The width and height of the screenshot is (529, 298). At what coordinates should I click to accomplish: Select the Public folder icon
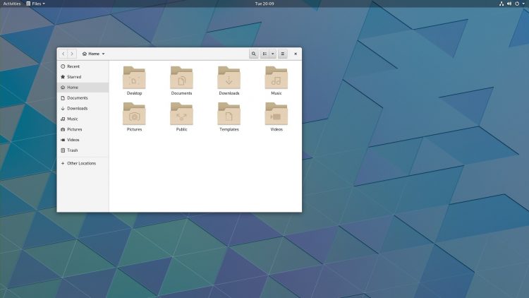(x=181, y=114)
